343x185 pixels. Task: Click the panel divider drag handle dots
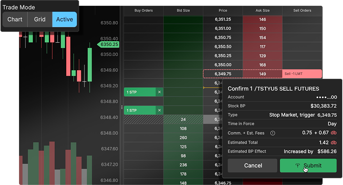[122, 107]
